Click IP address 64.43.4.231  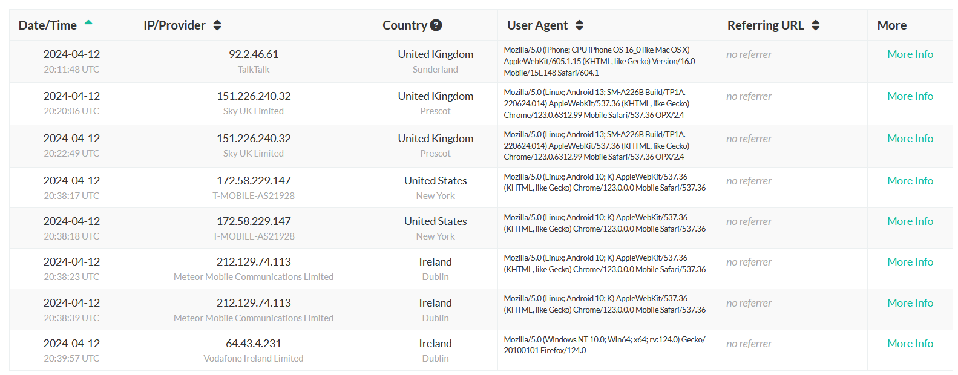254,344
